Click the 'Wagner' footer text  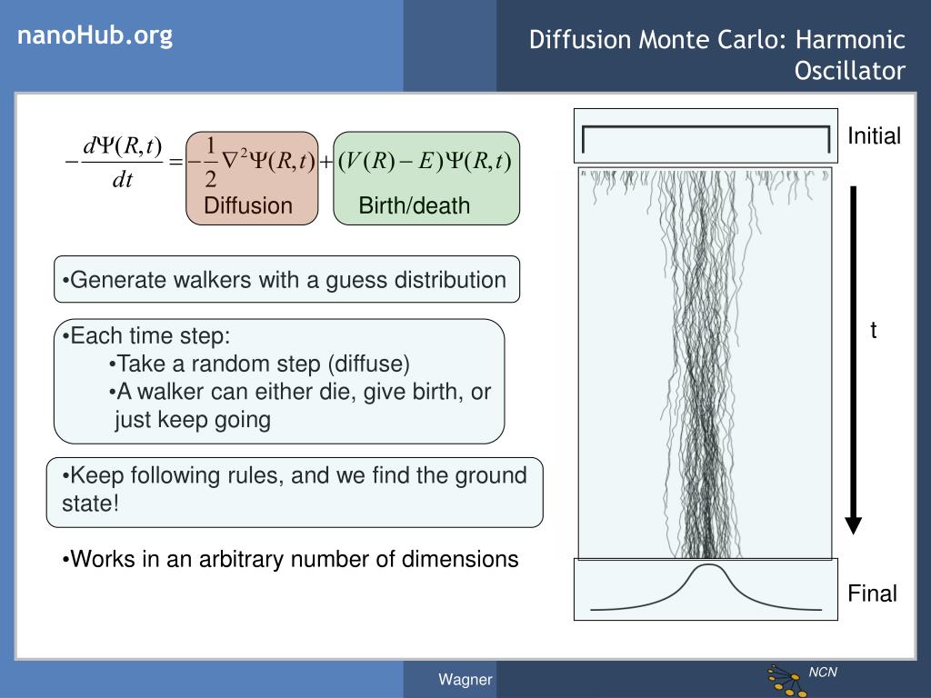tap(465, 680)
